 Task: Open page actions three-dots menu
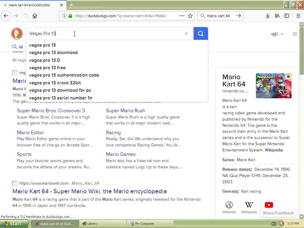click(x=182, y=16)
